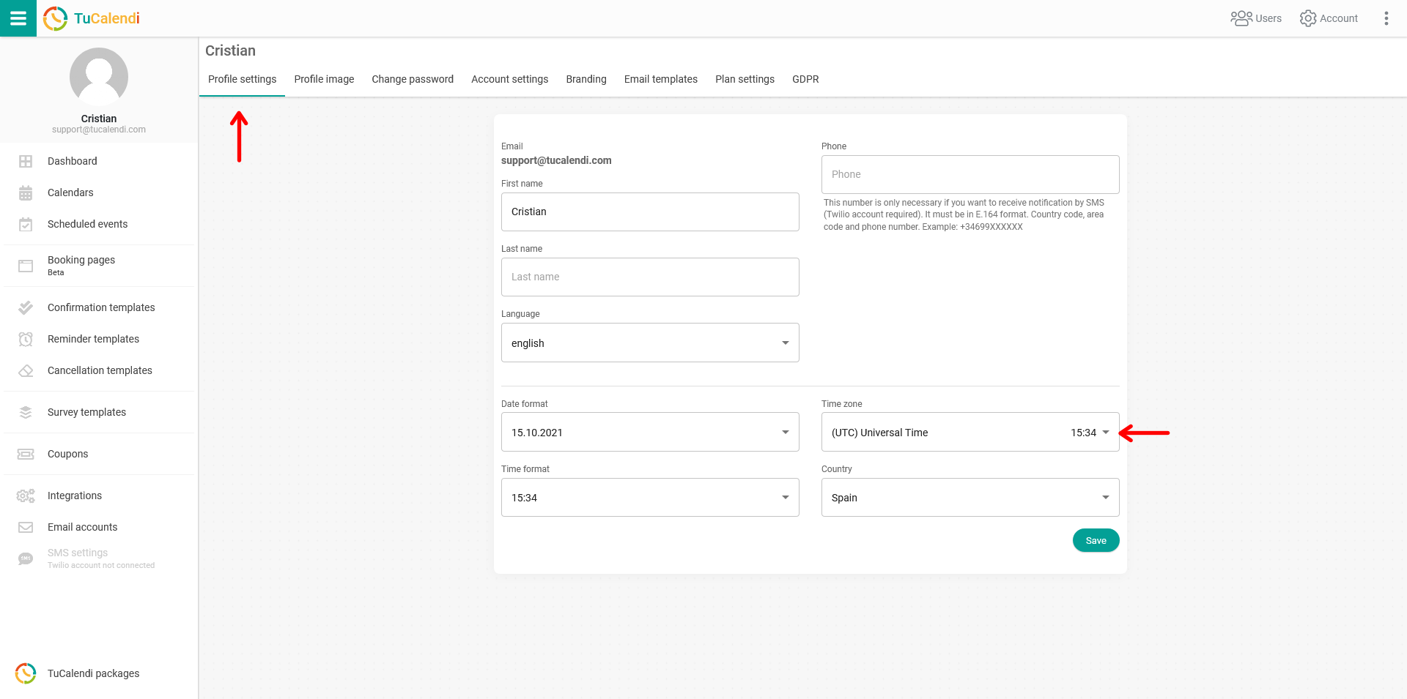Viewport: 1407px width, 699px height.
Task: Click the Account gear icon
Action: 1308,18
